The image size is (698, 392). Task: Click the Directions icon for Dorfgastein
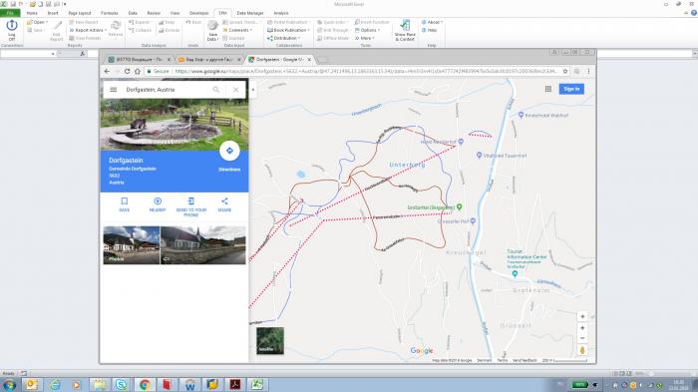(229, 151)
